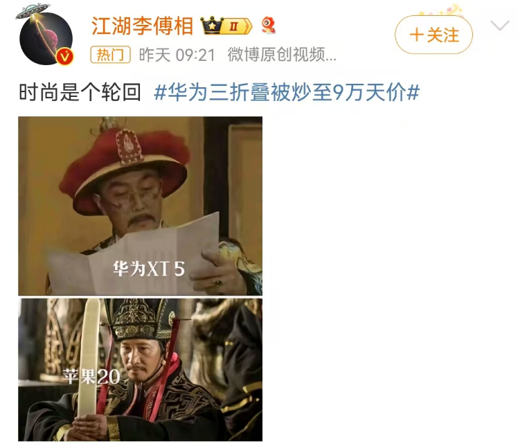Screen dimensions: 518x446
Task: Click the orange V verified badge
Action: point(65,57)
